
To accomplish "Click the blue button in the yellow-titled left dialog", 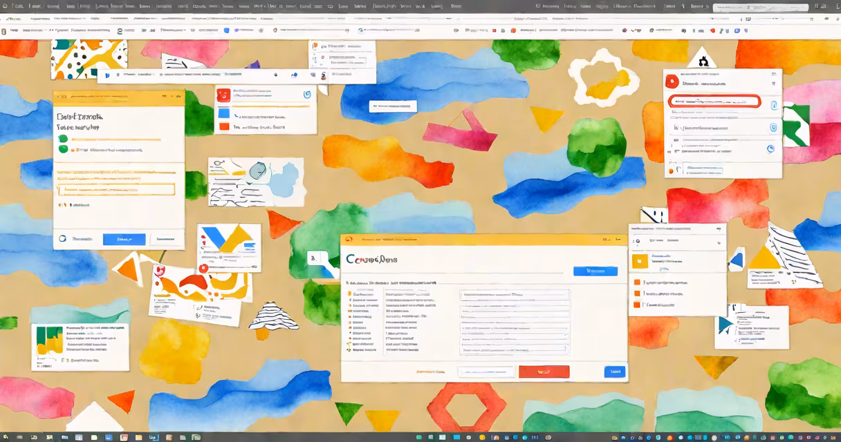I will [x=124, y=239].
